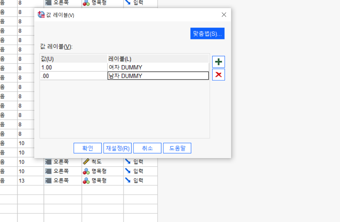The width and height of the screenshot is (340, 222).
Task: Click the 입력 role cell in 척도 row
Action: coord(141,162)
